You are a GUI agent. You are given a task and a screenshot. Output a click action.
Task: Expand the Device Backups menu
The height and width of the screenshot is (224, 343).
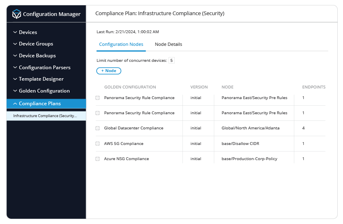click(15, 56)
